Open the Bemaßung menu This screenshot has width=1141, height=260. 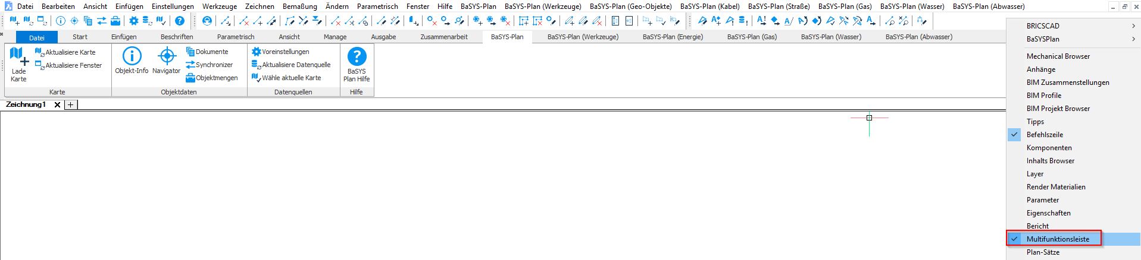(x=299, y=7)
